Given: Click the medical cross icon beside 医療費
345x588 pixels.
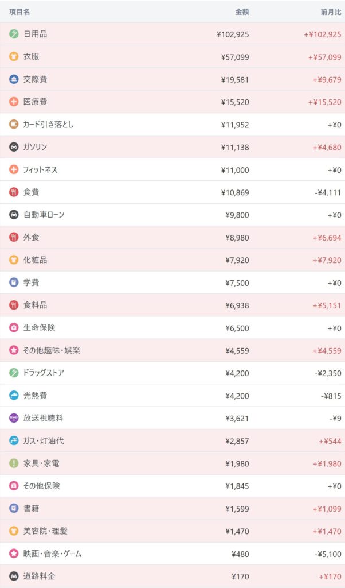Looking at the screenshot, I should (14, 102).
